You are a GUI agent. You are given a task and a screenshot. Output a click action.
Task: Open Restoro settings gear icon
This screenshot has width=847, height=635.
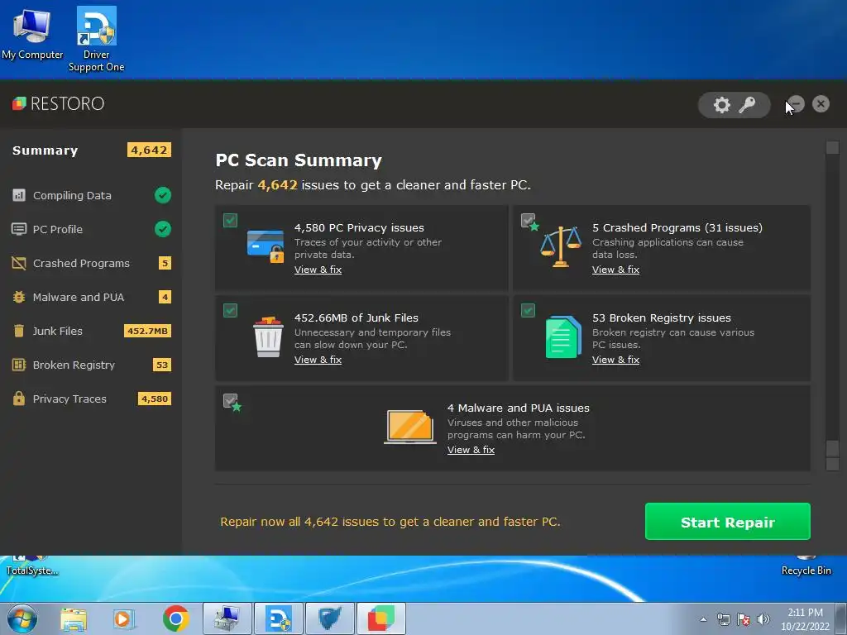pos(721,105)
